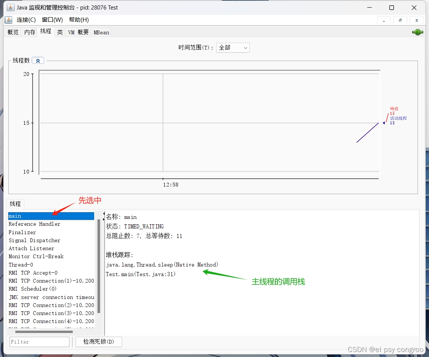Screen dimensions: 429x357
Task: Click the Java icon in the title bar
Action: (10, 7)
